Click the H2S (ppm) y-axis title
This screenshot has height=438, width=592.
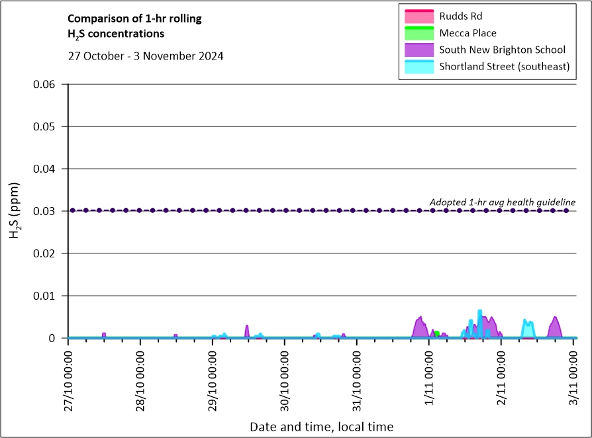pyautogui.click(x=15, y=211)
